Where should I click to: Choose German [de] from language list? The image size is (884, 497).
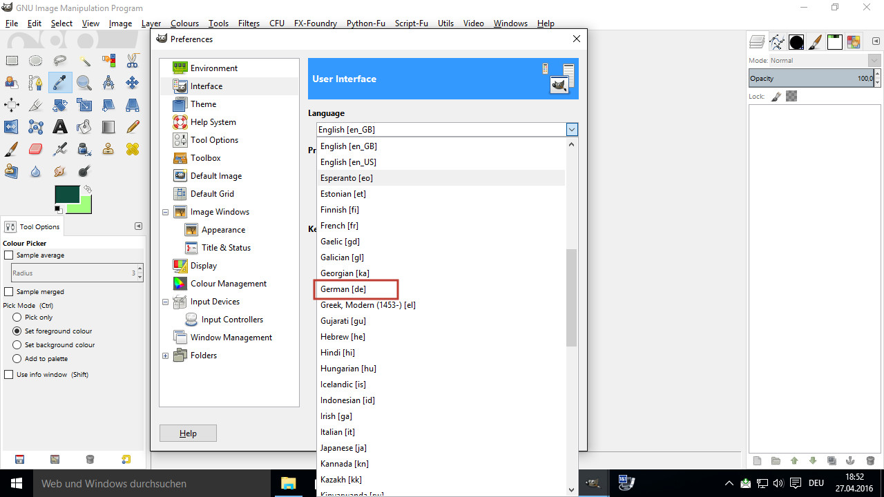pos(343,289)
